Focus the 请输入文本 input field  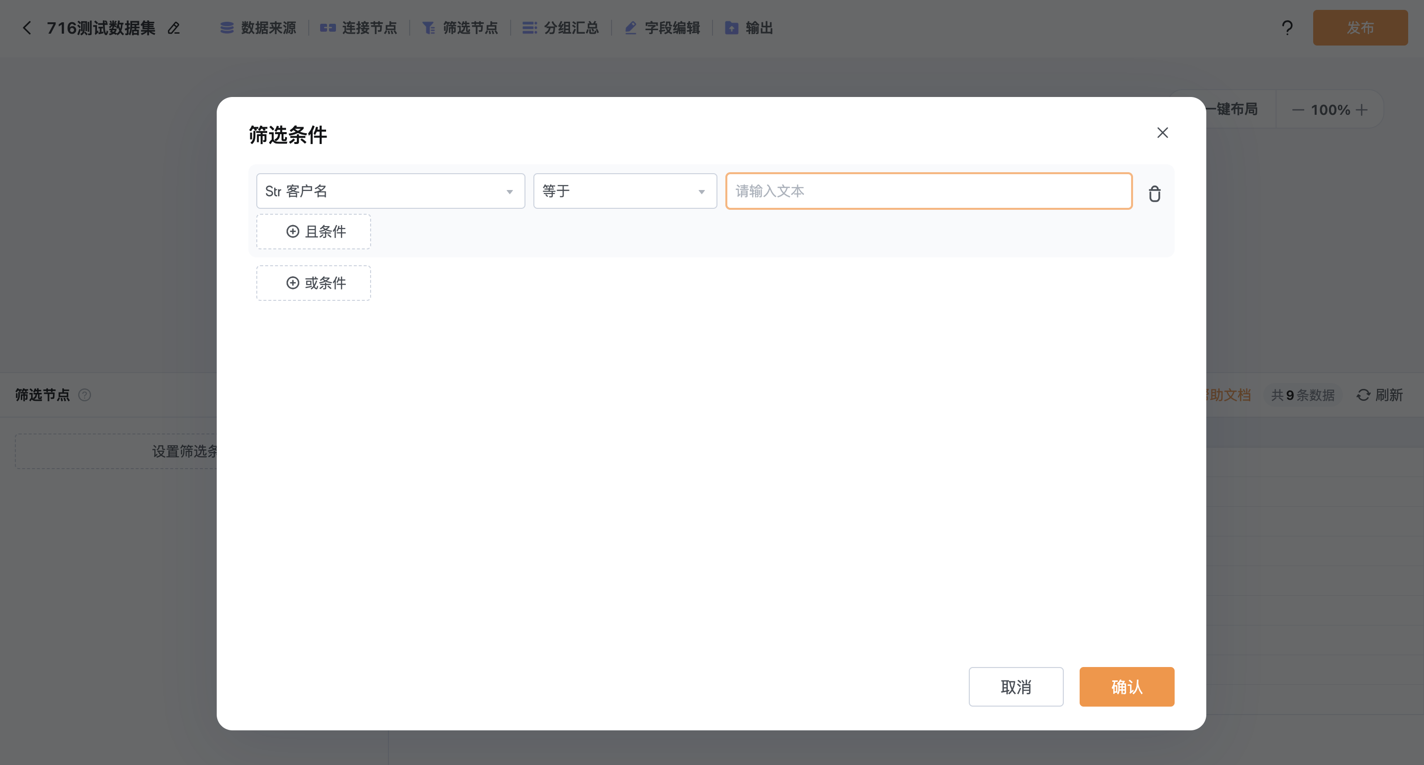tap(929, 191)
